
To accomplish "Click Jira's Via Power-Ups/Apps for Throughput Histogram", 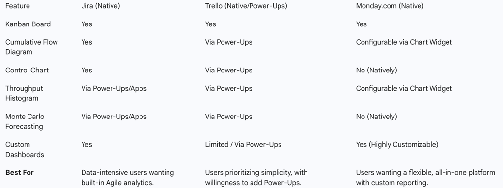I will pyautogui.click(x=114, y=89).
